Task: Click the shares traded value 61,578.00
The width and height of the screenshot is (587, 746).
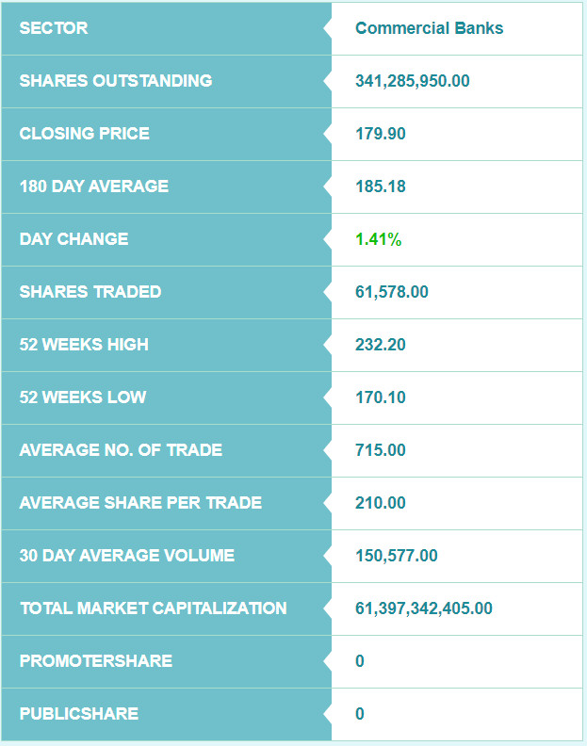Action: tap(391, 292)
